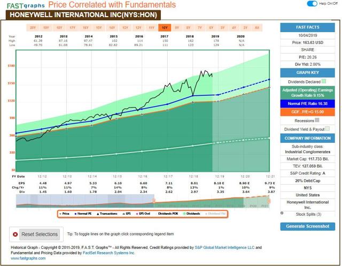Select the 18Y time range tab
The height and width of the screenshot is (266, 342).
coord(59,28)
